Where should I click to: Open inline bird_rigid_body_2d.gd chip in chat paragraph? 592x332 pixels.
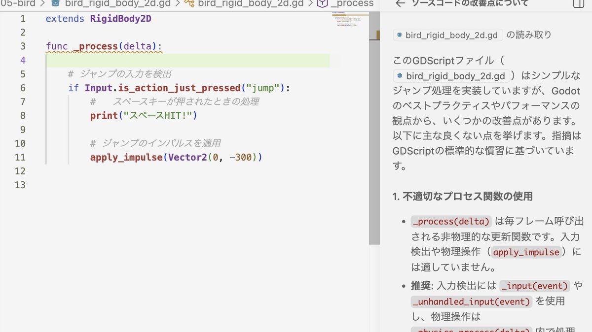[x=452, y=76]
